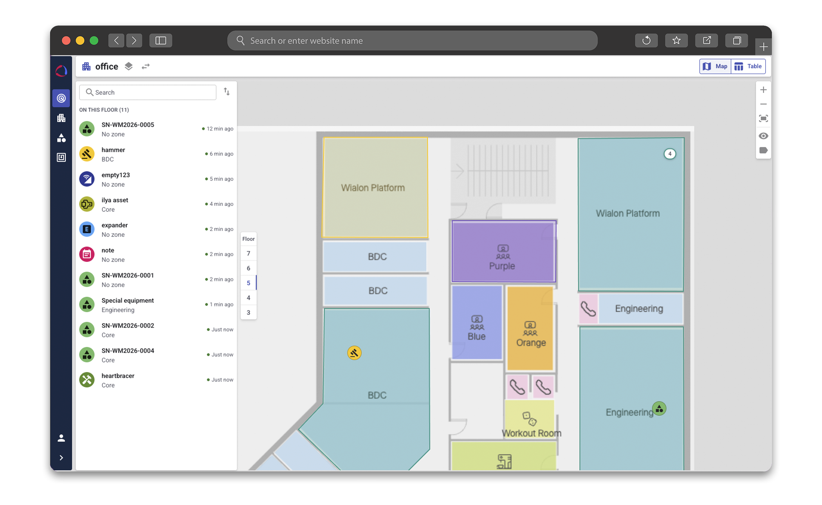This screenshot has width=822, height=505.
Task: Toggle the browser sidebar panel
Action: click(x=160, y=40)
